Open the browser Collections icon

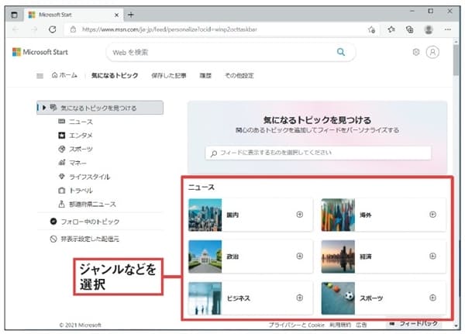pyautogui.click(x=409, y=29)
